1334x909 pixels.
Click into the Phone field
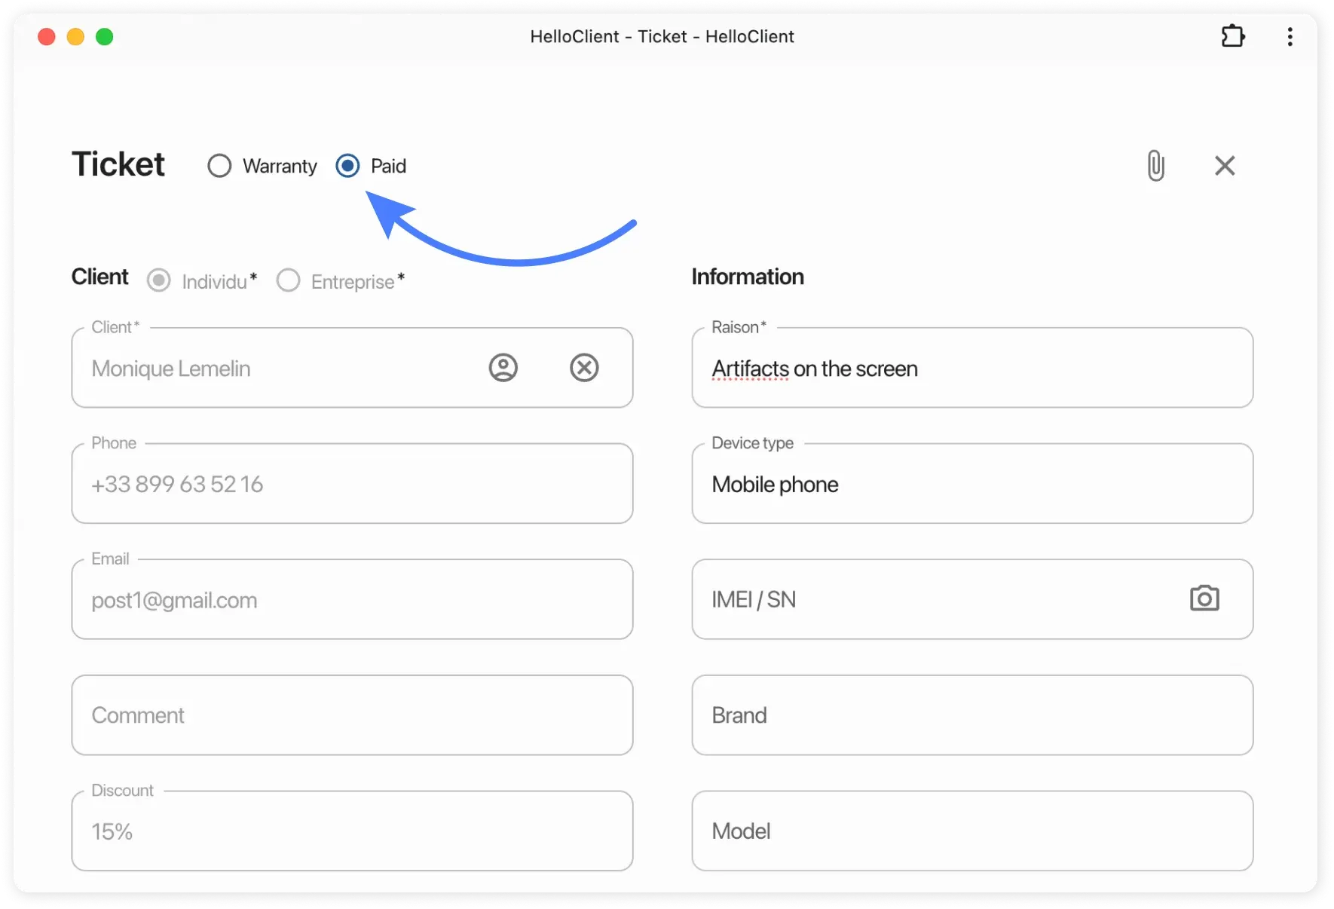point(352,484)
